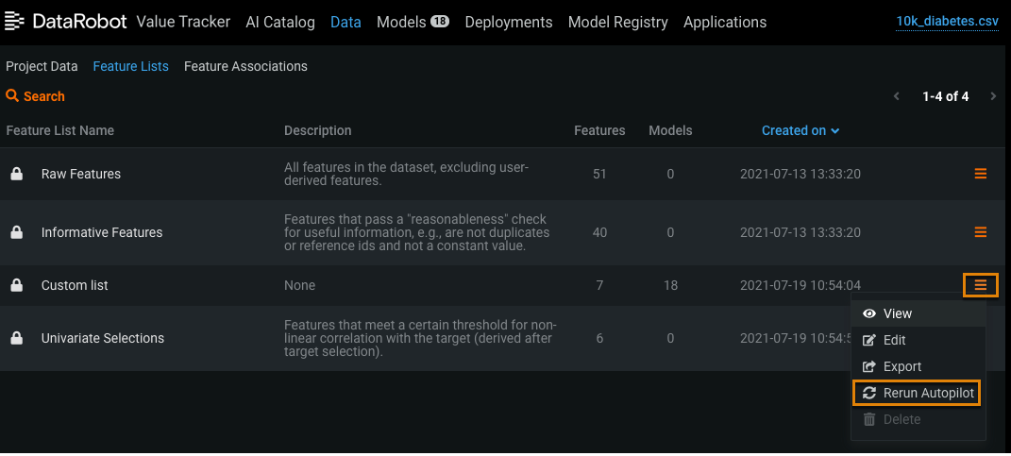This screenshot has height=456, width=1011.
Task: Select View from the context menu
Action: pos(897,313)
